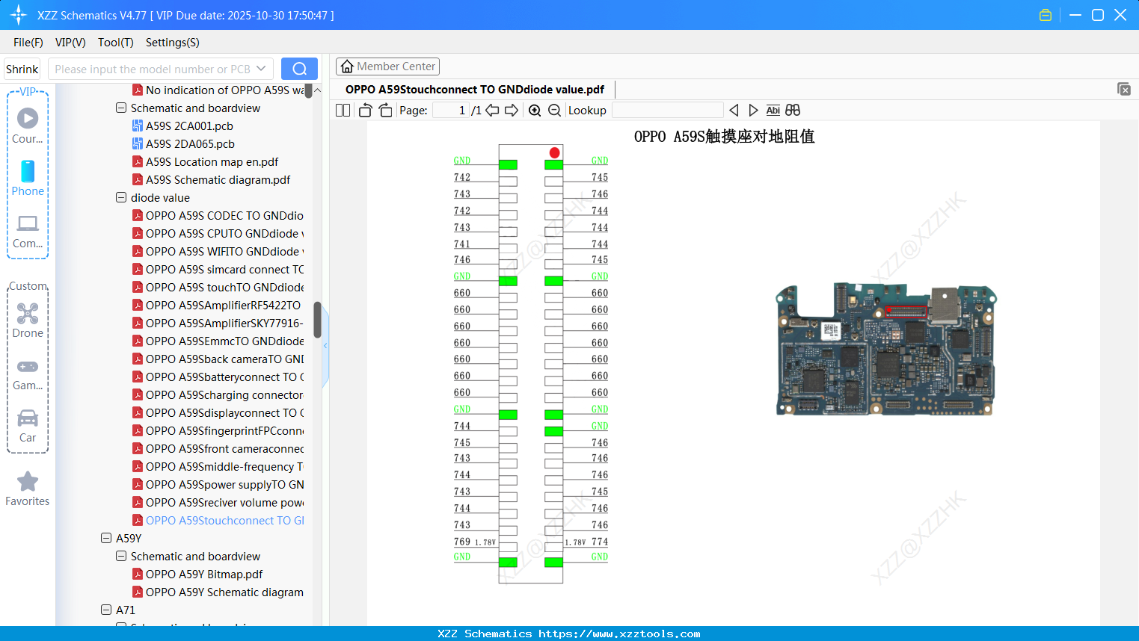This screenshot has width=1139, height=641.
Task: Select the two-page view icon
Action: coord(343,110)
